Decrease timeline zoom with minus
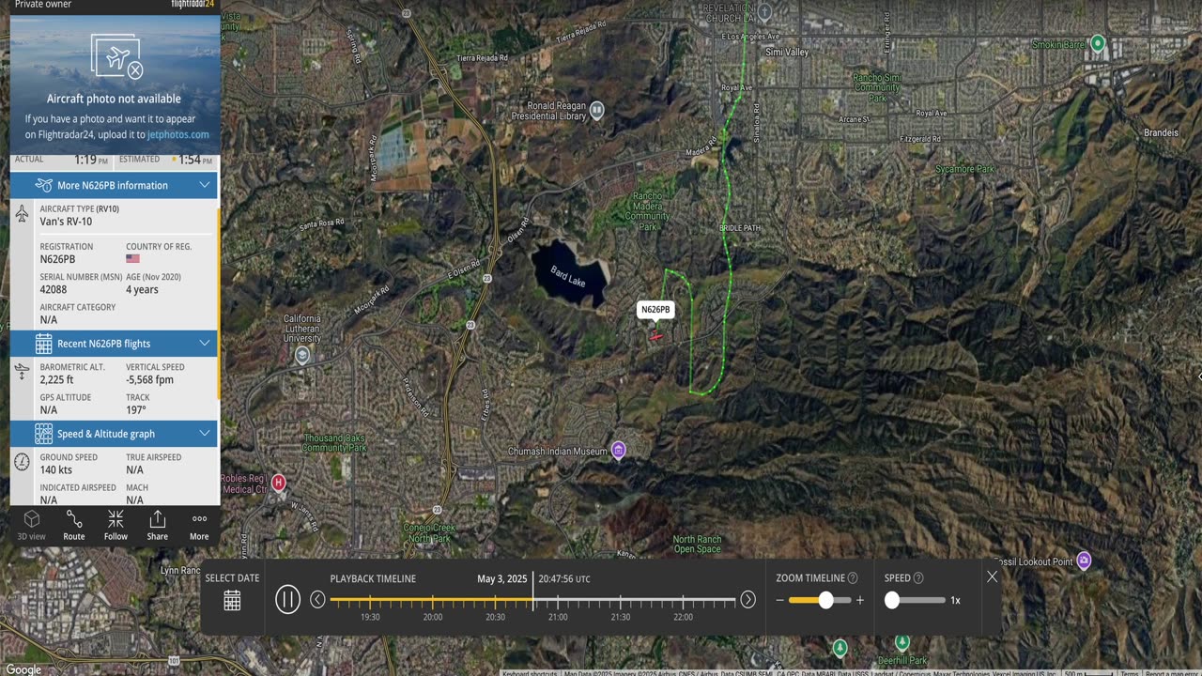 pyautogui.click(x=779, y=600)
